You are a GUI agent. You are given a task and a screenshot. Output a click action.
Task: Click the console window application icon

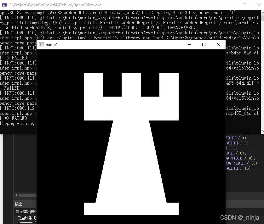pyautogui.click(x=4, y=5)
